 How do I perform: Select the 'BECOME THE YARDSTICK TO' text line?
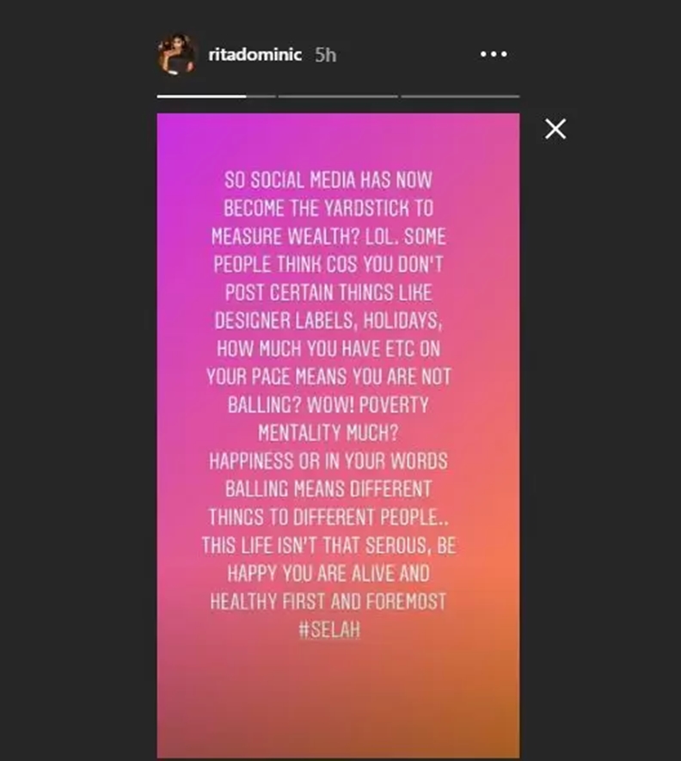click(328, 208)
